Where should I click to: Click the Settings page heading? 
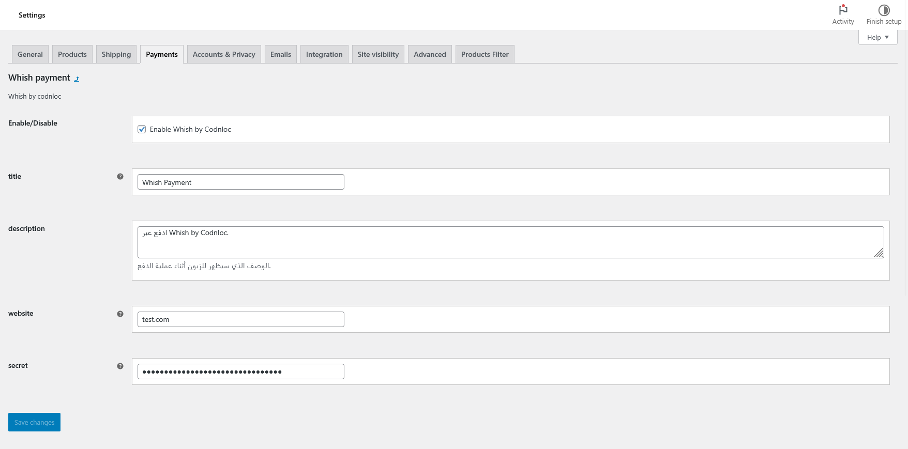[32, 15]
